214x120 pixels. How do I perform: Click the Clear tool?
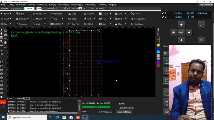pos(118,24)
